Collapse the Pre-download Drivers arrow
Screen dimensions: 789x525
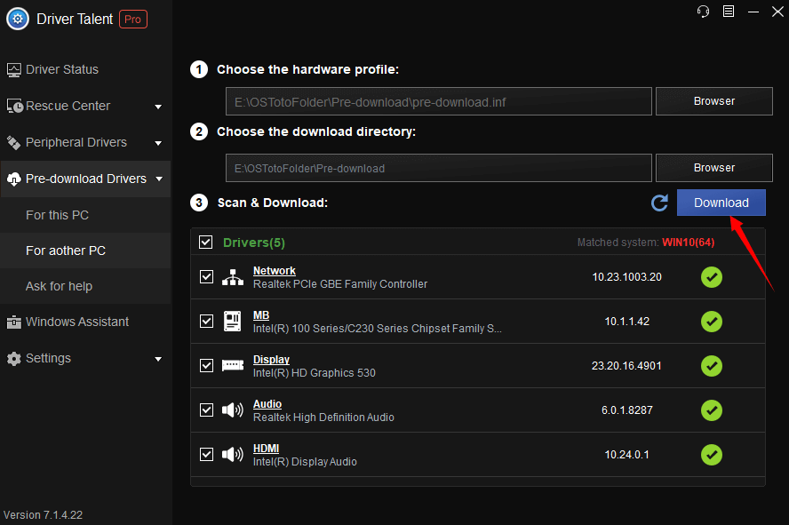160,179
